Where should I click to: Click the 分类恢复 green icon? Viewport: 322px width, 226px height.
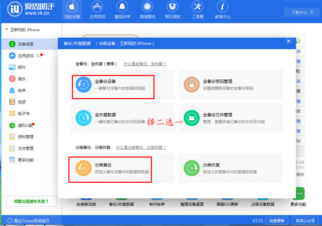coord(191,168)
